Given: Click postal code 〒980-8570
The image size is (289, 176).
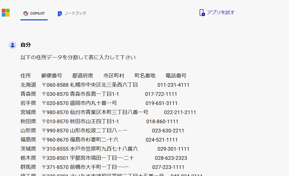Looking at the screenshot, I should pyautogui.click(x=55, y=112).
